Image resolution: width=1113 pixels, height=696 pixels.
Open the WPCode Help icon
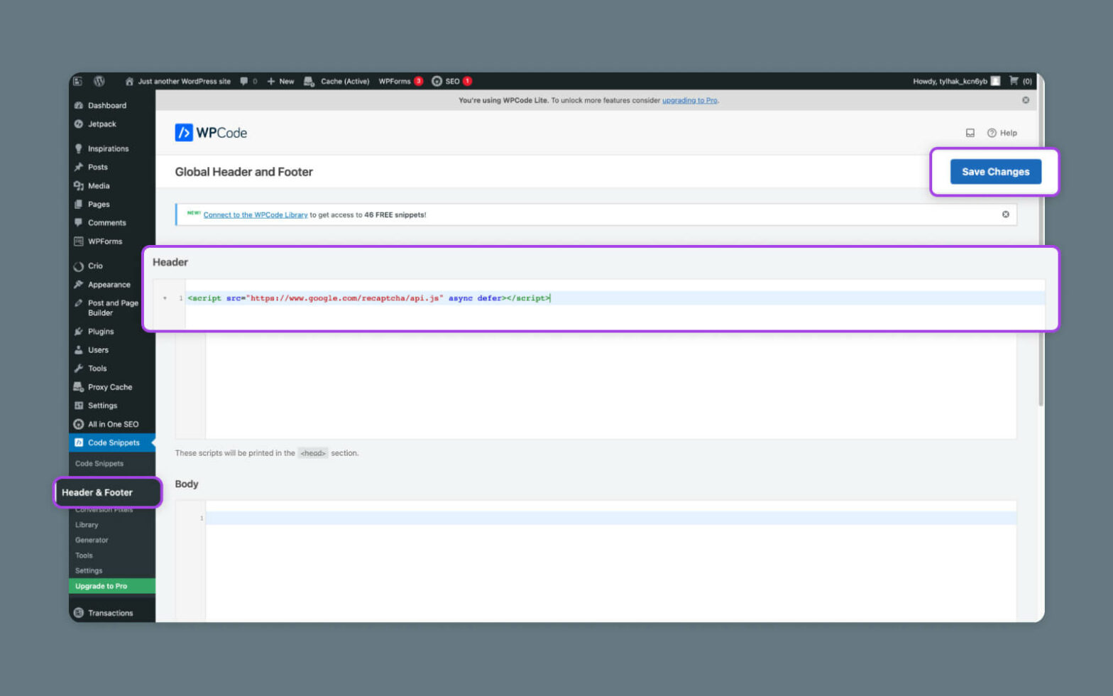(1002, 133)
